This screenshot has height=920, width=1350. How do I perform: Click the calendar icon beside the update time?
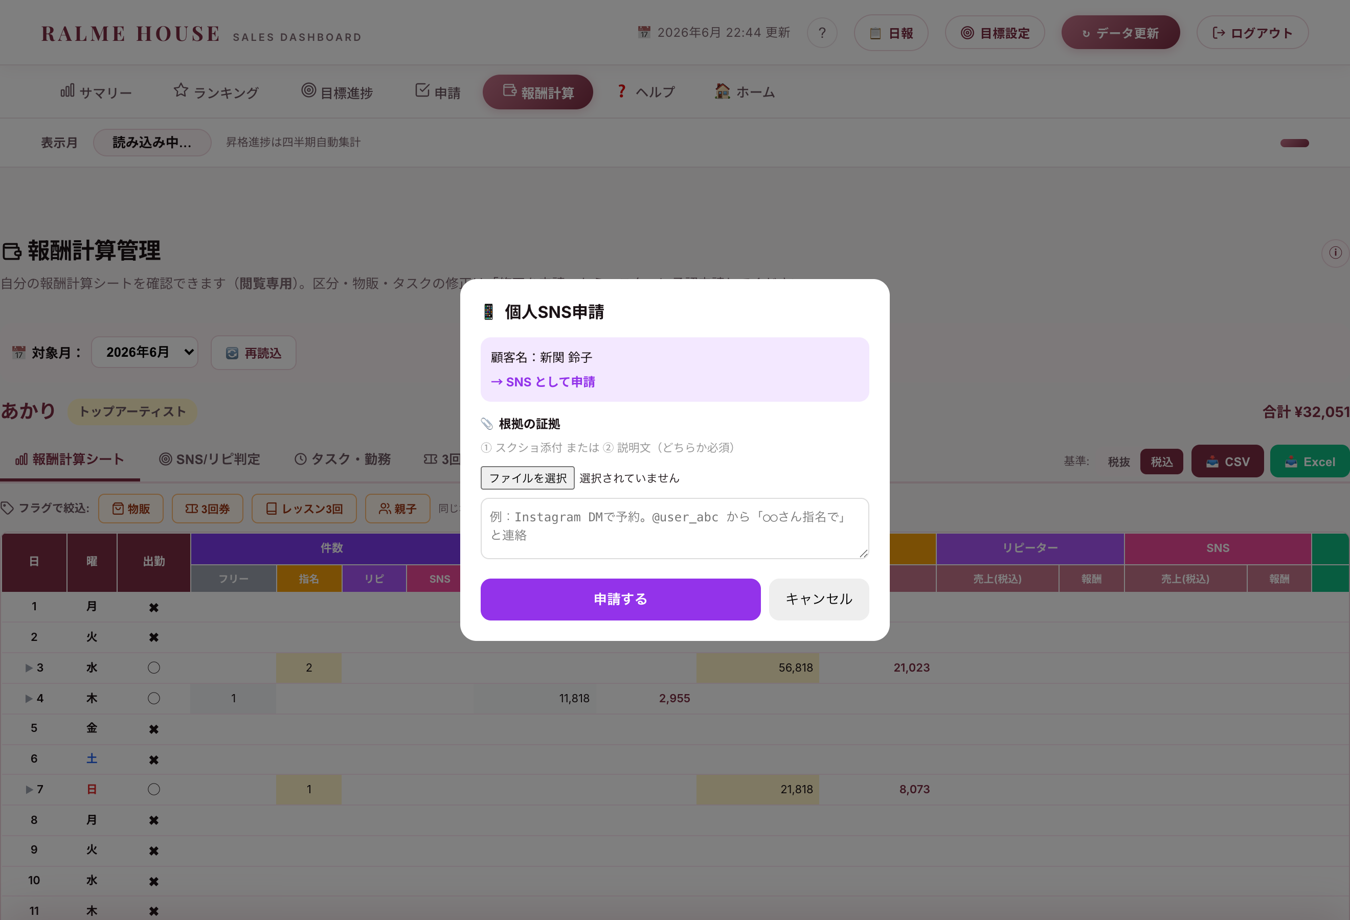click(644, 33)
